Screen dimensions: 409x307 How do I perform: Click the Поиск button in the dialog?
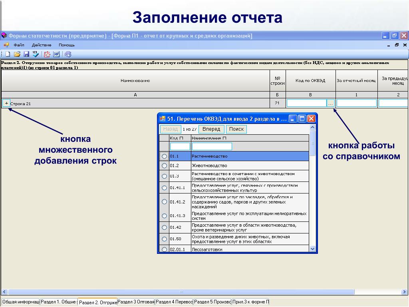point(236,129)
